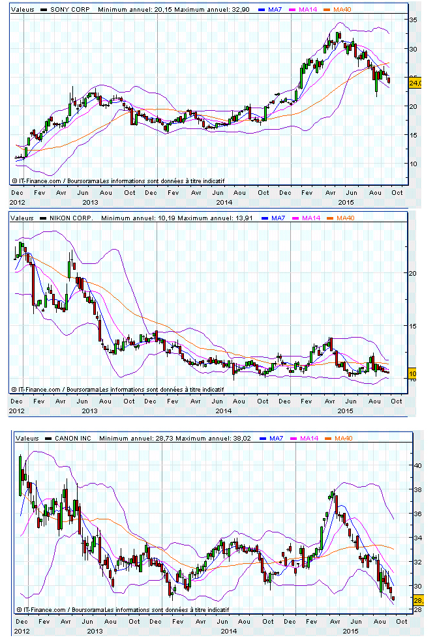Click the yellow 24,0 price tag on Sony chart

click(415, 83)
